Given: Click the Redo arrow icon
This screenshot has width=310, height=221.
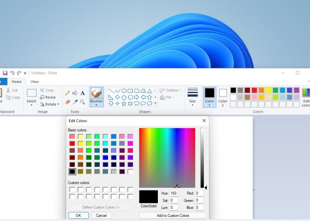Looking at the screenshot, I should pos(19,73).
